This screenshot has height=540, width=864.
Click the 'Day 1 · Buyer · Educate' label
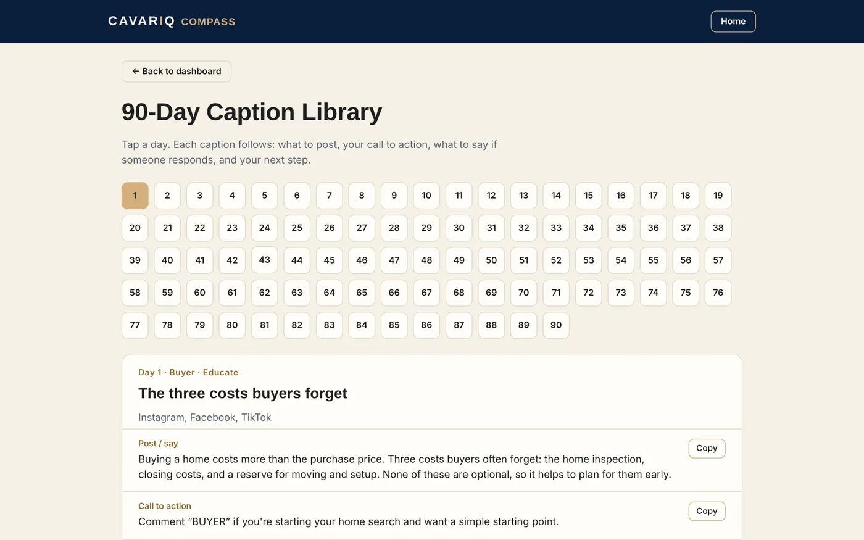coord(188,373)
